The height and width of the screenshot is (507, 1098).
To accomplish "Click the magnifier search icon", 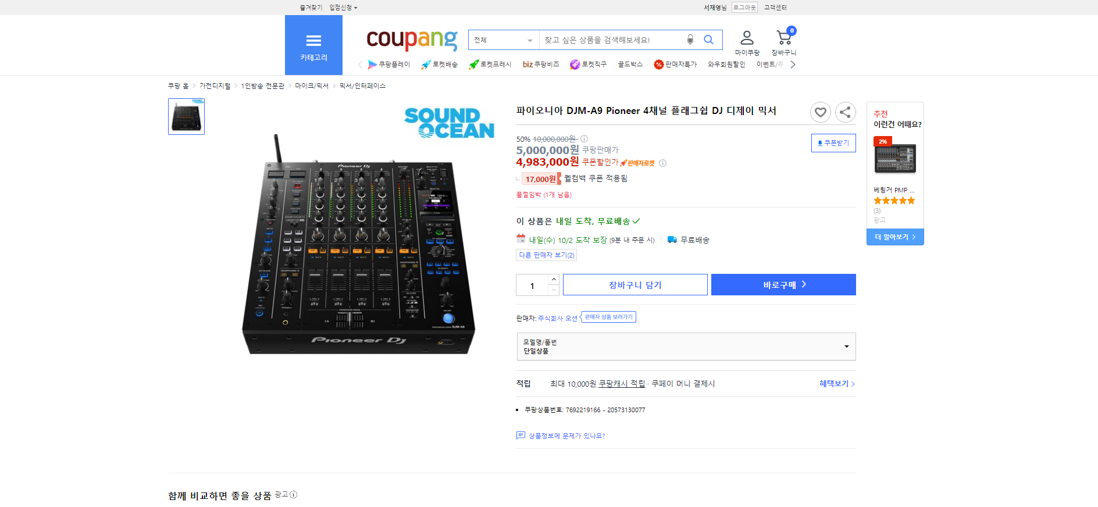I will 708,40.
